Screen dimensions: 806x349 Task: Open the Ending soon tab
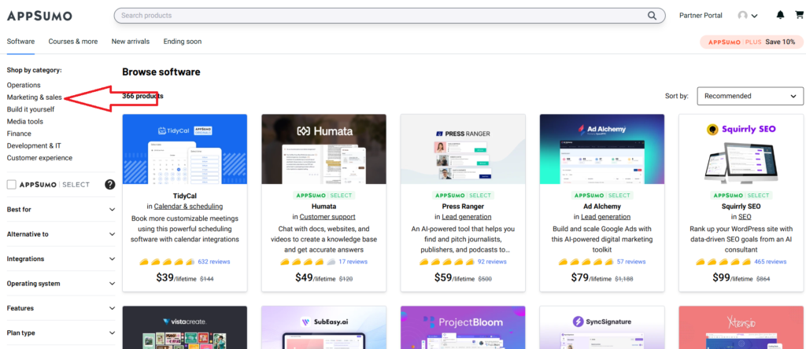coord(183,42)
